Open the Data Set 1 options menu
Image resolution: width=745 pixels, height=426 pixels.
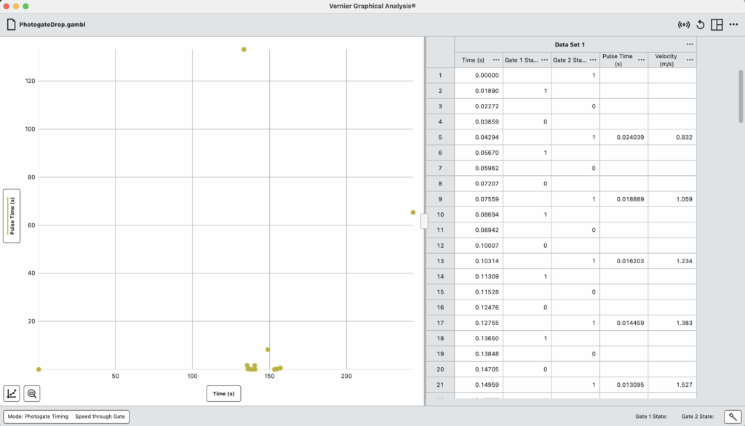pyautogui.click(x=689, y=44)
